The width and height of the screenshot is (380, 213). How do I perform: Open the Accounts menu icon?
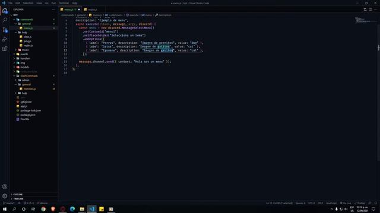coord(5,186)
